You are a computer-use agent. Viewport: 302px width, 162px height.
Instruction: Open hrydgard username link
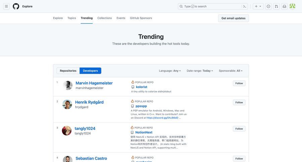coord(82,107)
